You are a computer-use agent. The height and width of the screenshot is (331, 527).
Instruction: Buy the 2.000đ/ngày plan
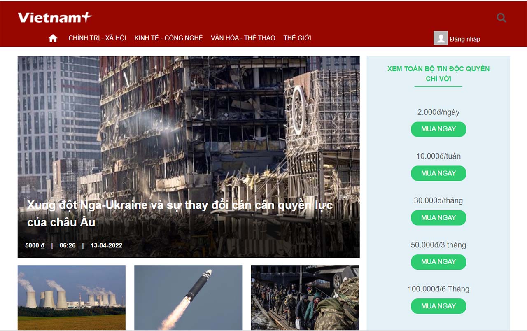point(438,129)
